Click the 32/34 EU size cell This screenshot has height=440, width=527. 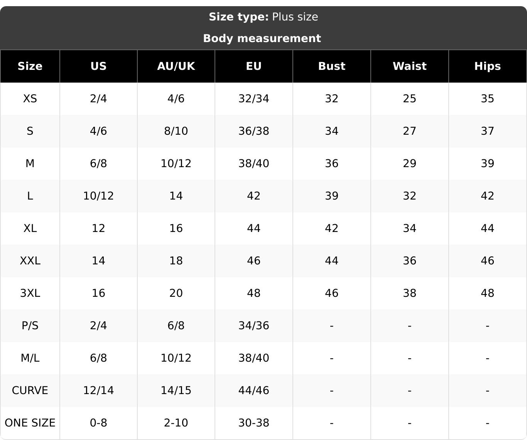(x=254, y=99)
